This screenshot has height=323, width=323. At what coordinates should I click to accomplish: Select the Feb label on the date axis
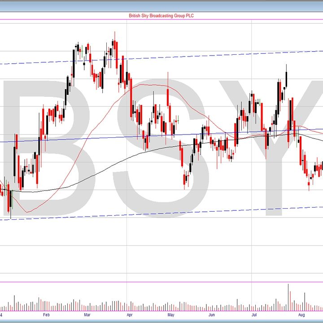[46, 315]
